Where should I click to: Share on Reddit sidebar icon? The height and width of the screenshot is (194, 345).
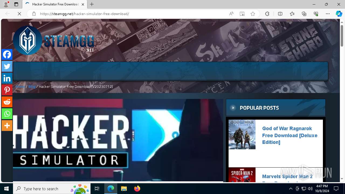7,102
